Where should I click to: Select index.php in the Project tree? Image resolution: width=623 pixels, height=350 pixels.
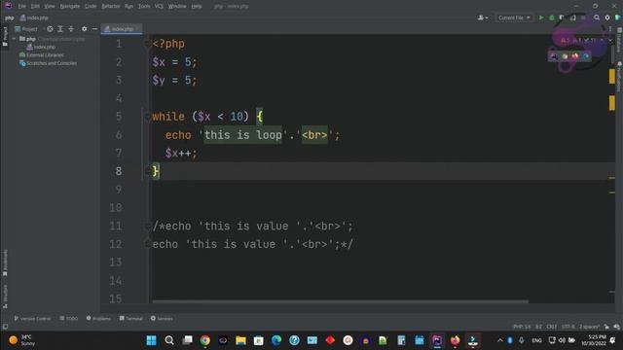point(41,47)
